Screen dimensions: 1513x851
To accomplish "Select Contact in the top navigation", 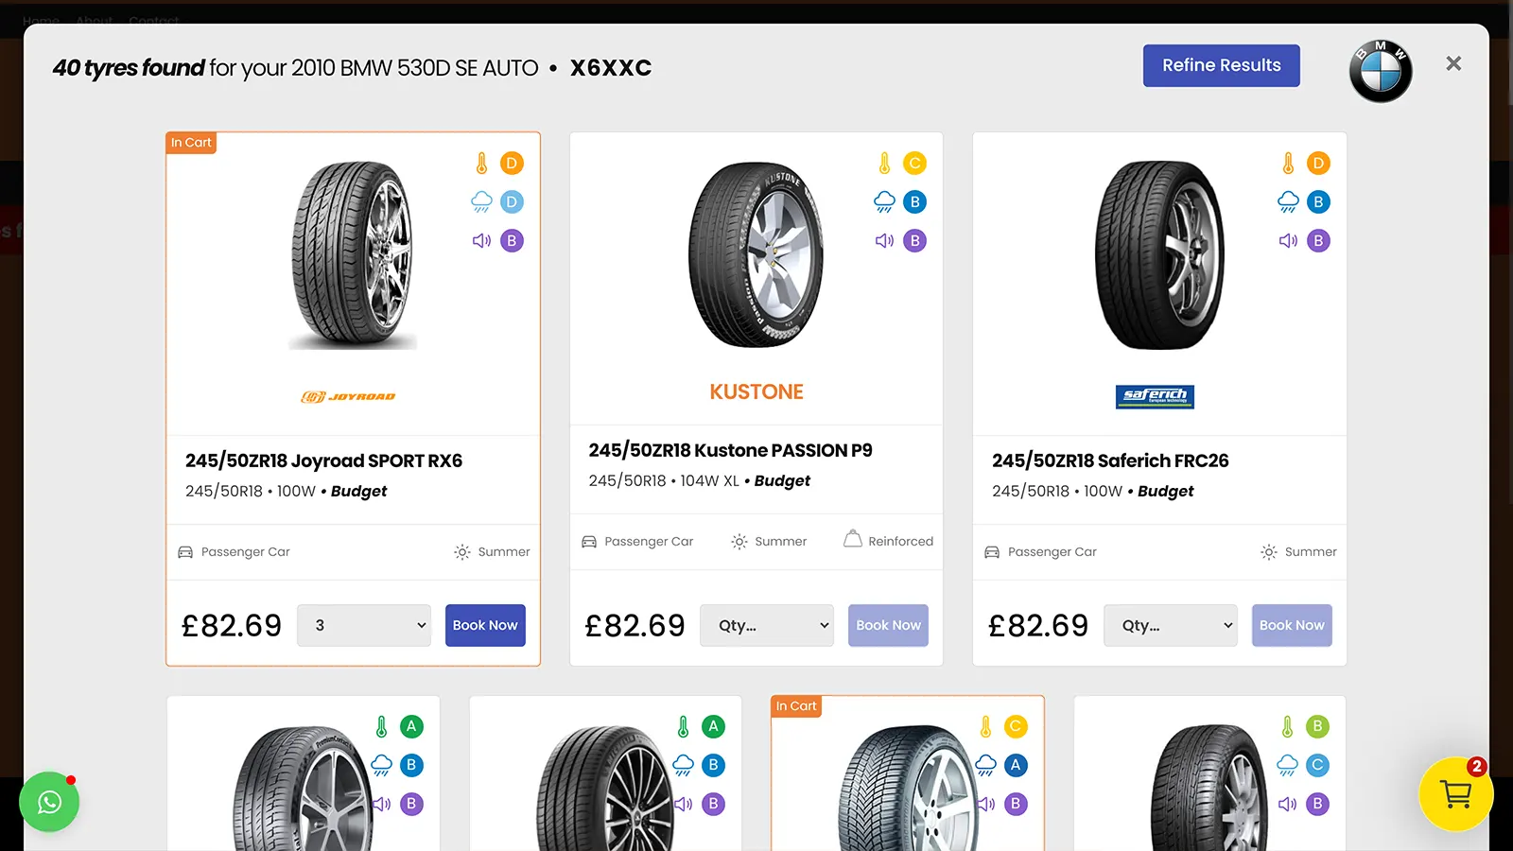I will (153, 21).
